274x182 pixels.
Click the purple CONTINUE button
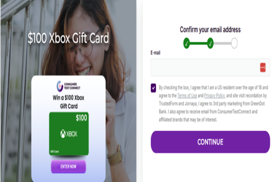click(211, 142)
